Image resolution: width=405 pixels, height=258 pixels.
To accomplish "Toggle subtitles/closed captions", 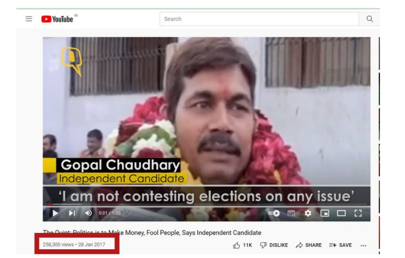I will click(291, 214).
